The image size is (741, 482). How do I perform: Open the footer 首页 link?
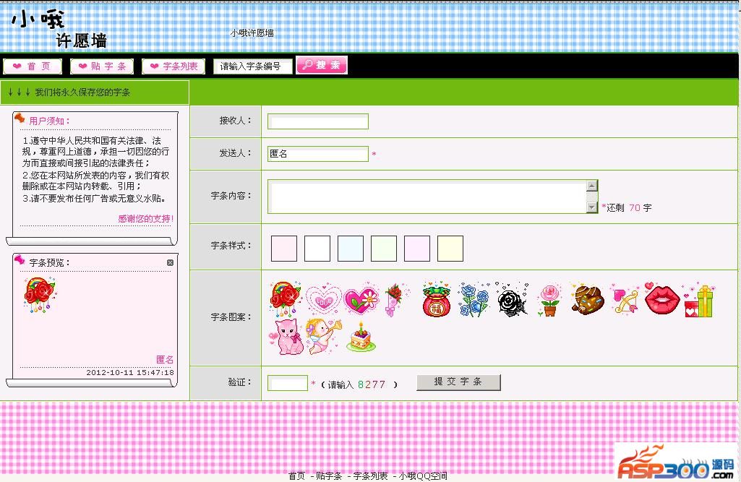[297, 475]
